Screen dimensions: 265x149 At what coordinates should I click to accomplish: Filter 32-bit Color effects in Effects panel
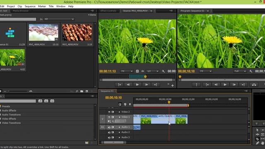tap(46, 101)
